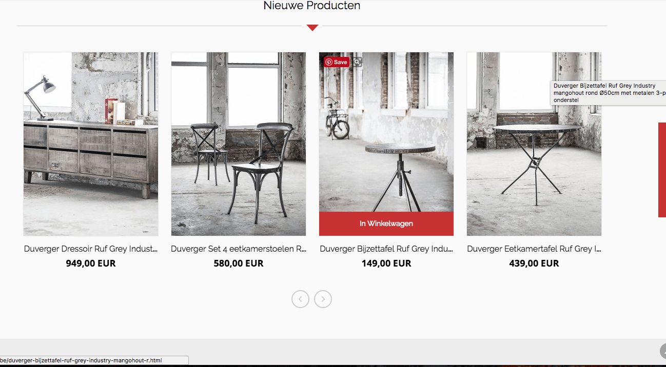Click the 580,00 EUR price
The width and height of the screenshot is (666, 367).
pos(238,263)
